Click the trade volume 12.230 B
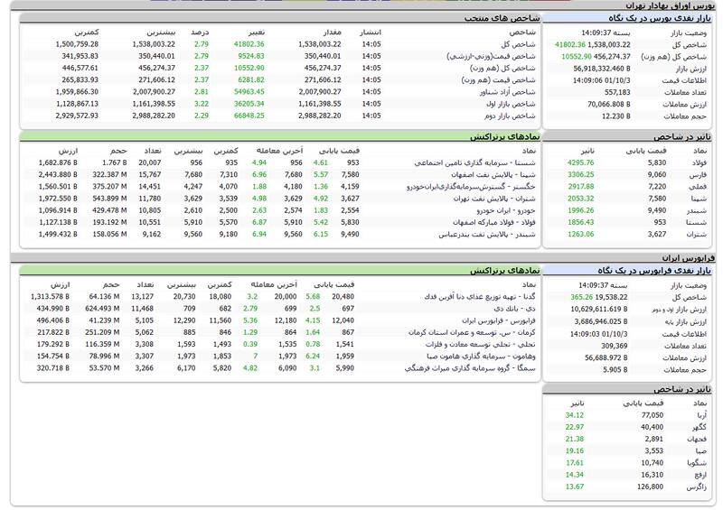 click(x=616, y=116)
